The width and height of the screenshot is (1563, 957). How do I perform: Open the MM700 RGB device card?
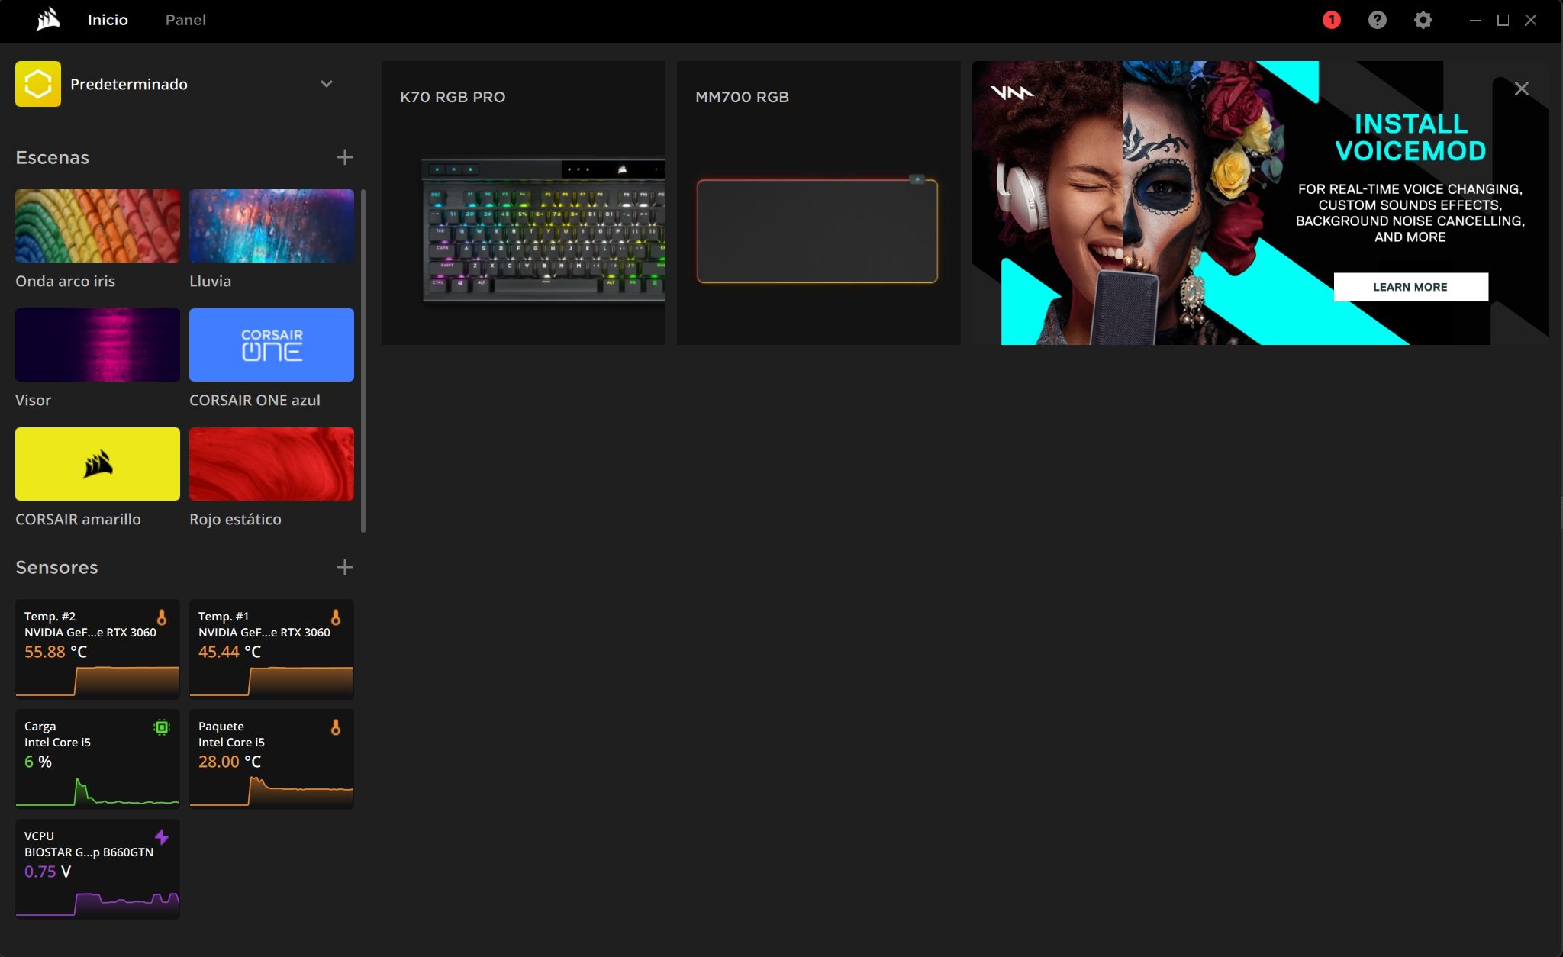click(819, 203)
